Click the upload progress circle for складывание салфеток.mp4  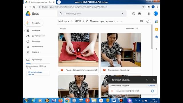pos(152,91)
